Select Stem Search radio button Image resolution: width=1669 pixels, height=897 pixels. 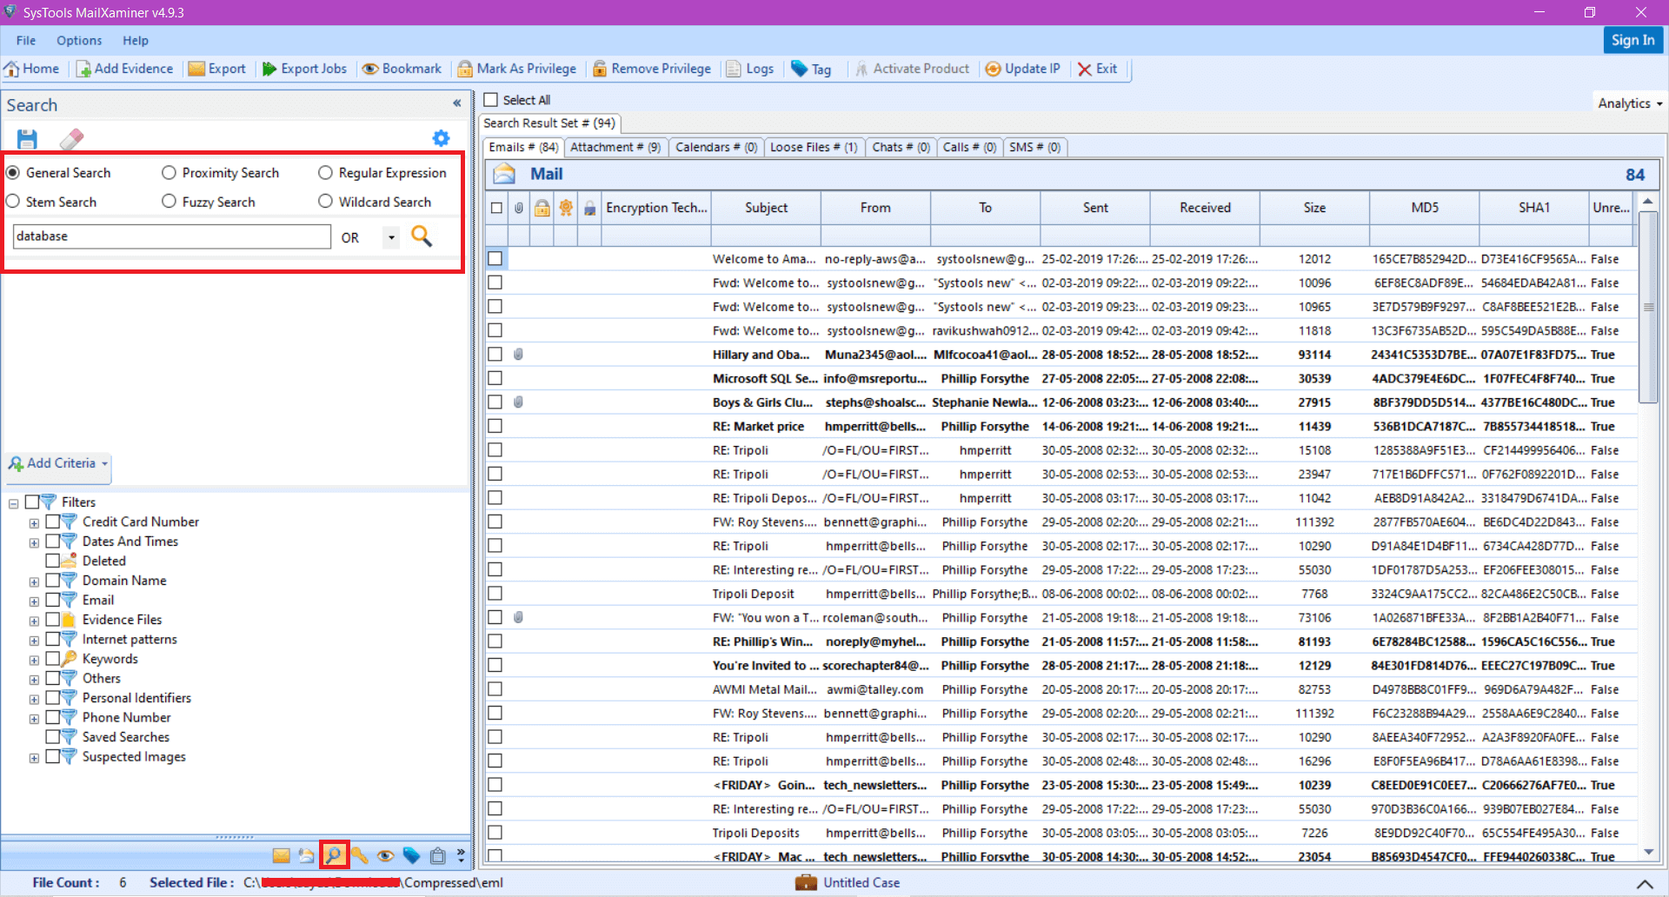pos(13,202)
